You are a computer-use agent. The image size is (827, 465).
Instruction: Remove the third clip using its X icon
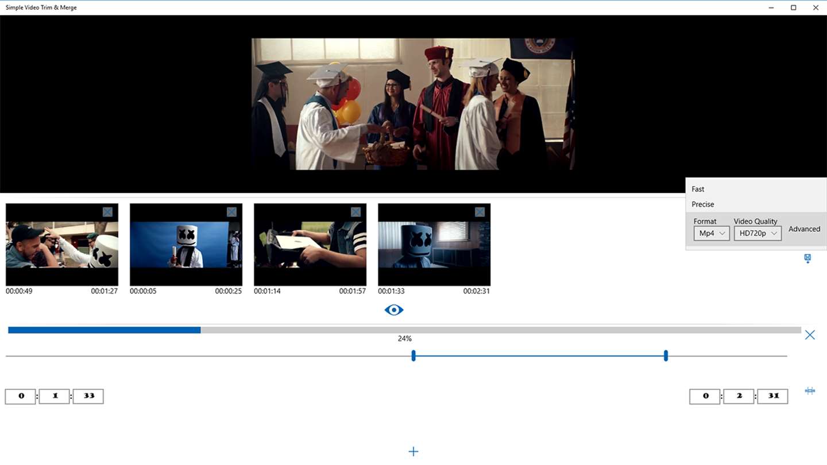(x=355, y=212)
